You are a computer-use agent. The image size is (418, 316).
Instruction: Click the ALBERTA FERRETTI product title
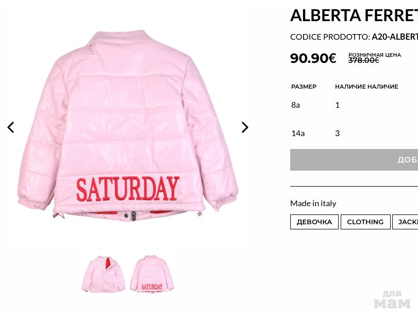coord(354,15)
